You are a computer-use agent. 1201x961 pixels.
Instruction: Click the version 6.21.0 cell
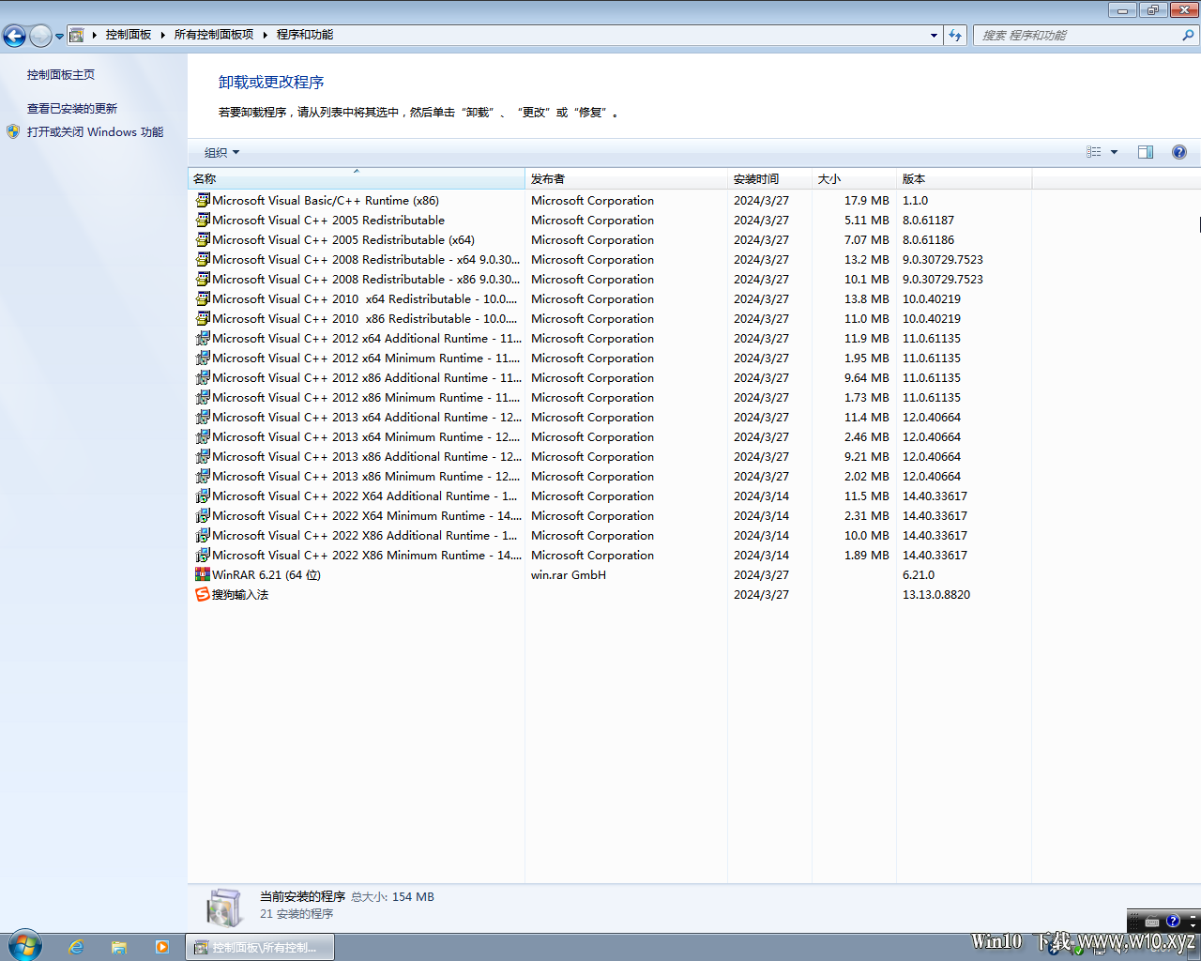point(919,574)
